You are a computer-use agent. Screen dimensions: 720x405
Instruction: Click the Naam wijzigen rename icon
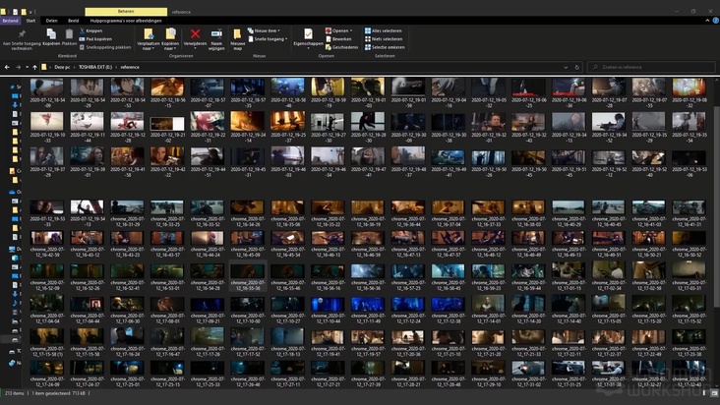point(215,35)
